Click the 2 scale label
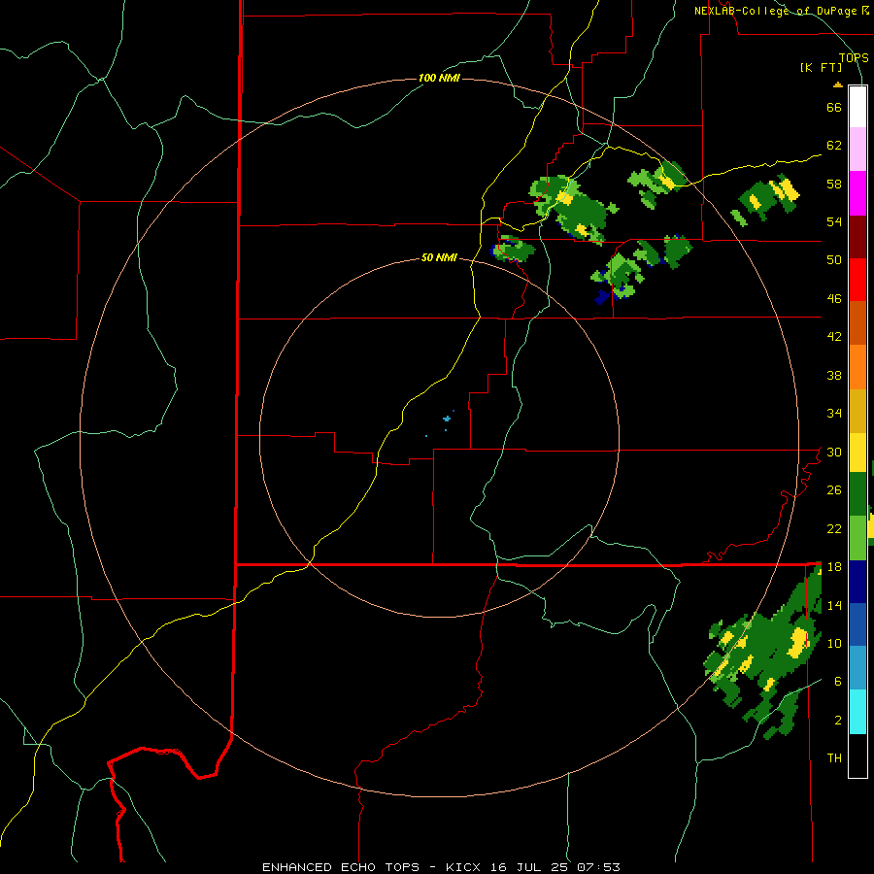 point(838,721)
